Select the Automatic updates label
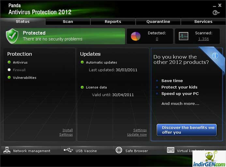Image resolution: width=226 pixels, height=167 pixels. point(101,63)
